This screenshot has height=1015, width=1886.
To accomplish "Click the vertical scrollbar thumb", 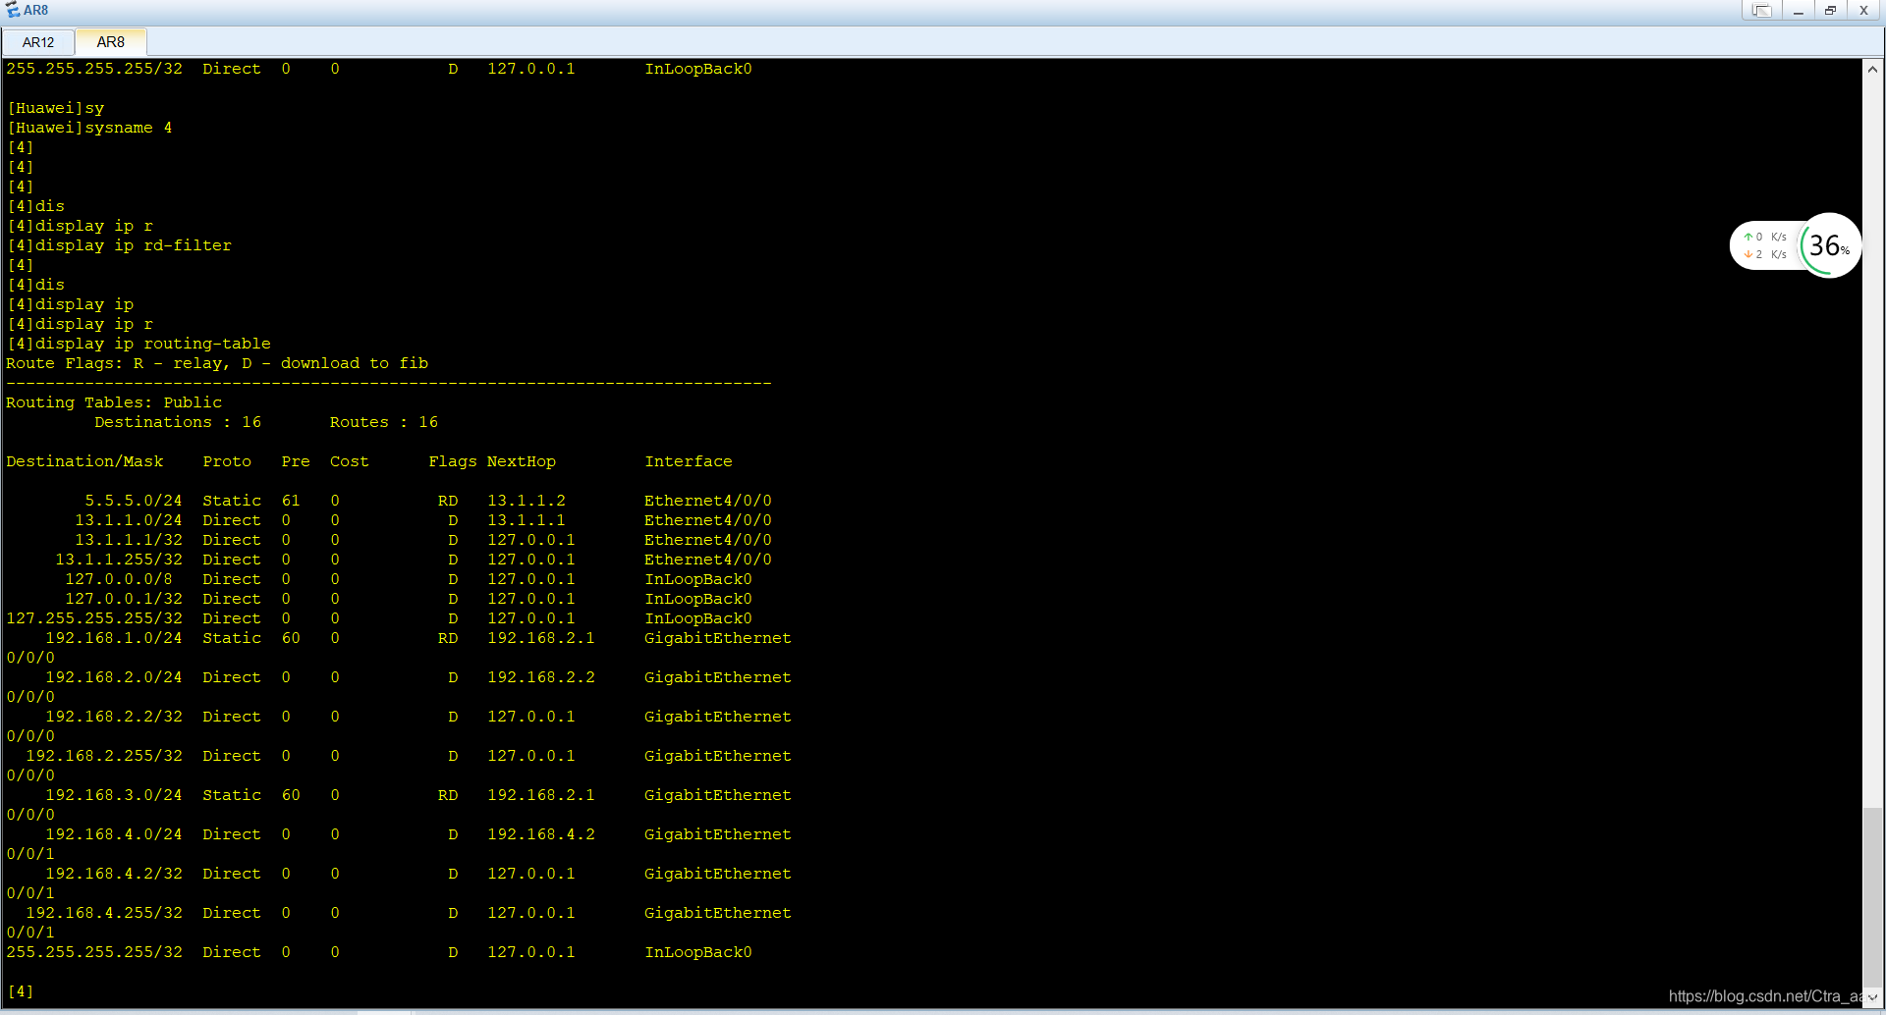I will 1872,897.
